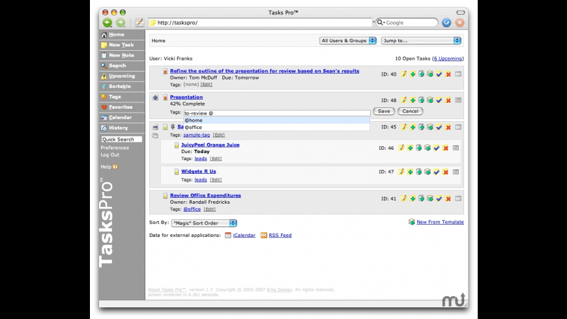The image size is (567, 319).
Task: Click the tags input containing to-review @
Action: (277, 113)
